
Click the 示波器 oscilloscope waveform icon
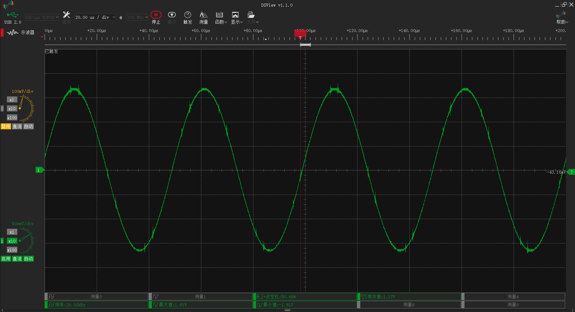click(x=13, y=32)
